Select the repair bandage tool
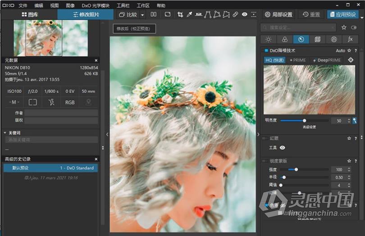 pyautogui.click(x=235, y=15)
